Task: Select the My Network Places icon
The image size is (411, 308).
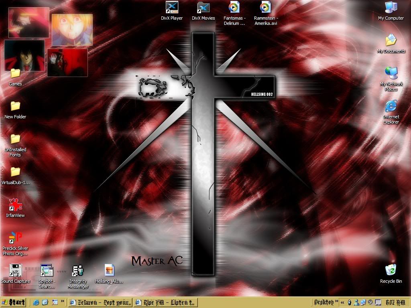Action: pyautogui.click(x=391, y=79)
